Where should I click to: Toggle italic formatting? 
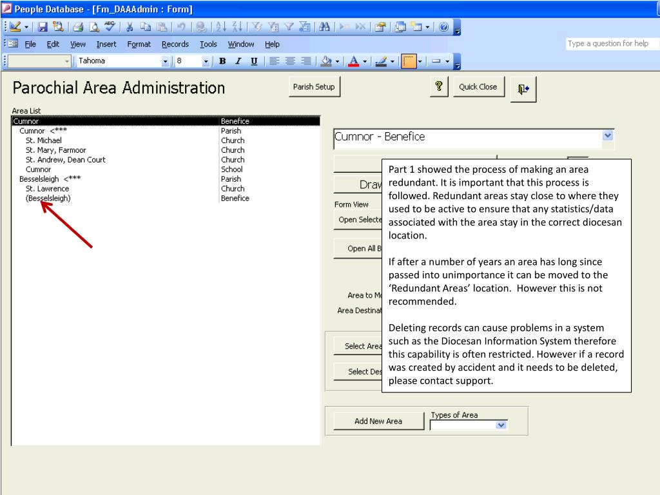tap(238, 61)
